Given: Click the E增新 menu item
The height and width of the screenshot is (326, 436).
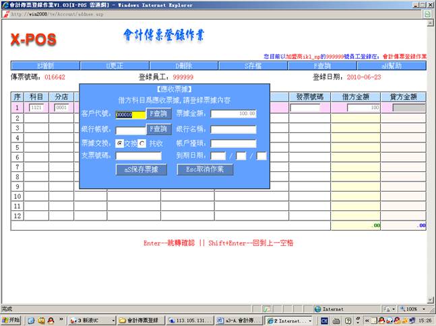Looking at the screenshot, I should (x=45, y=66).
